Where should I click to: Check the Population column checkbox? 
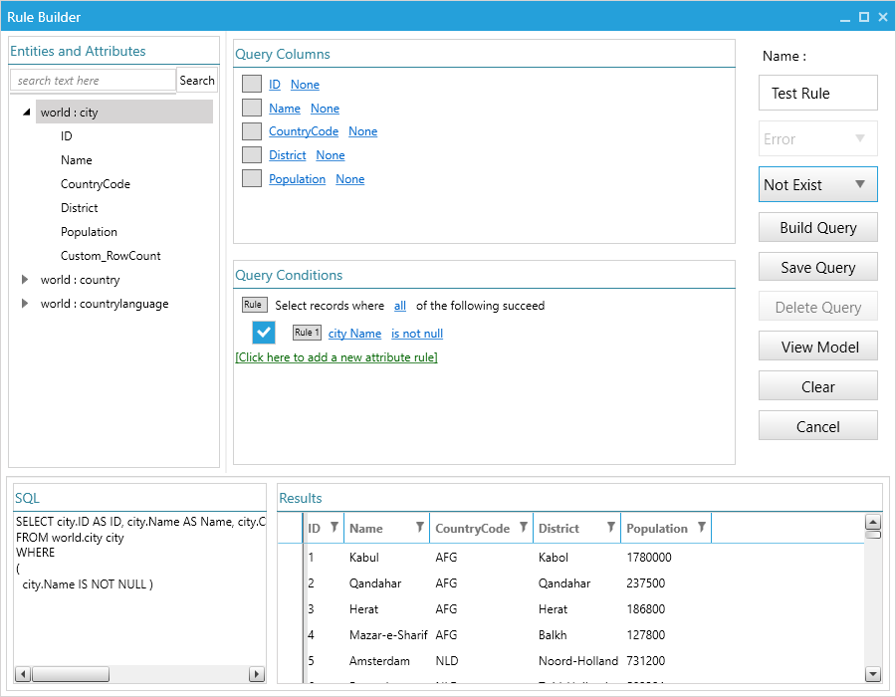coord(252,178)
